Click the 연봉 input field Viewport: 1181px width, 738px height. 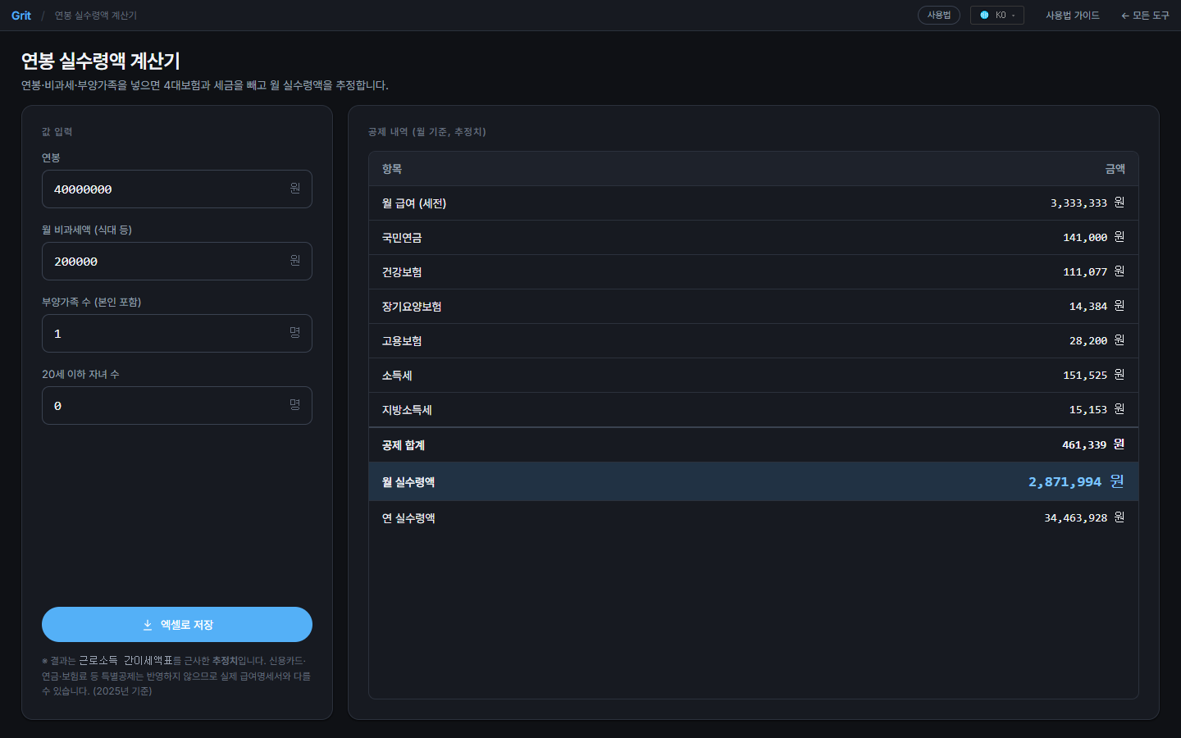(x=177, y=189)
